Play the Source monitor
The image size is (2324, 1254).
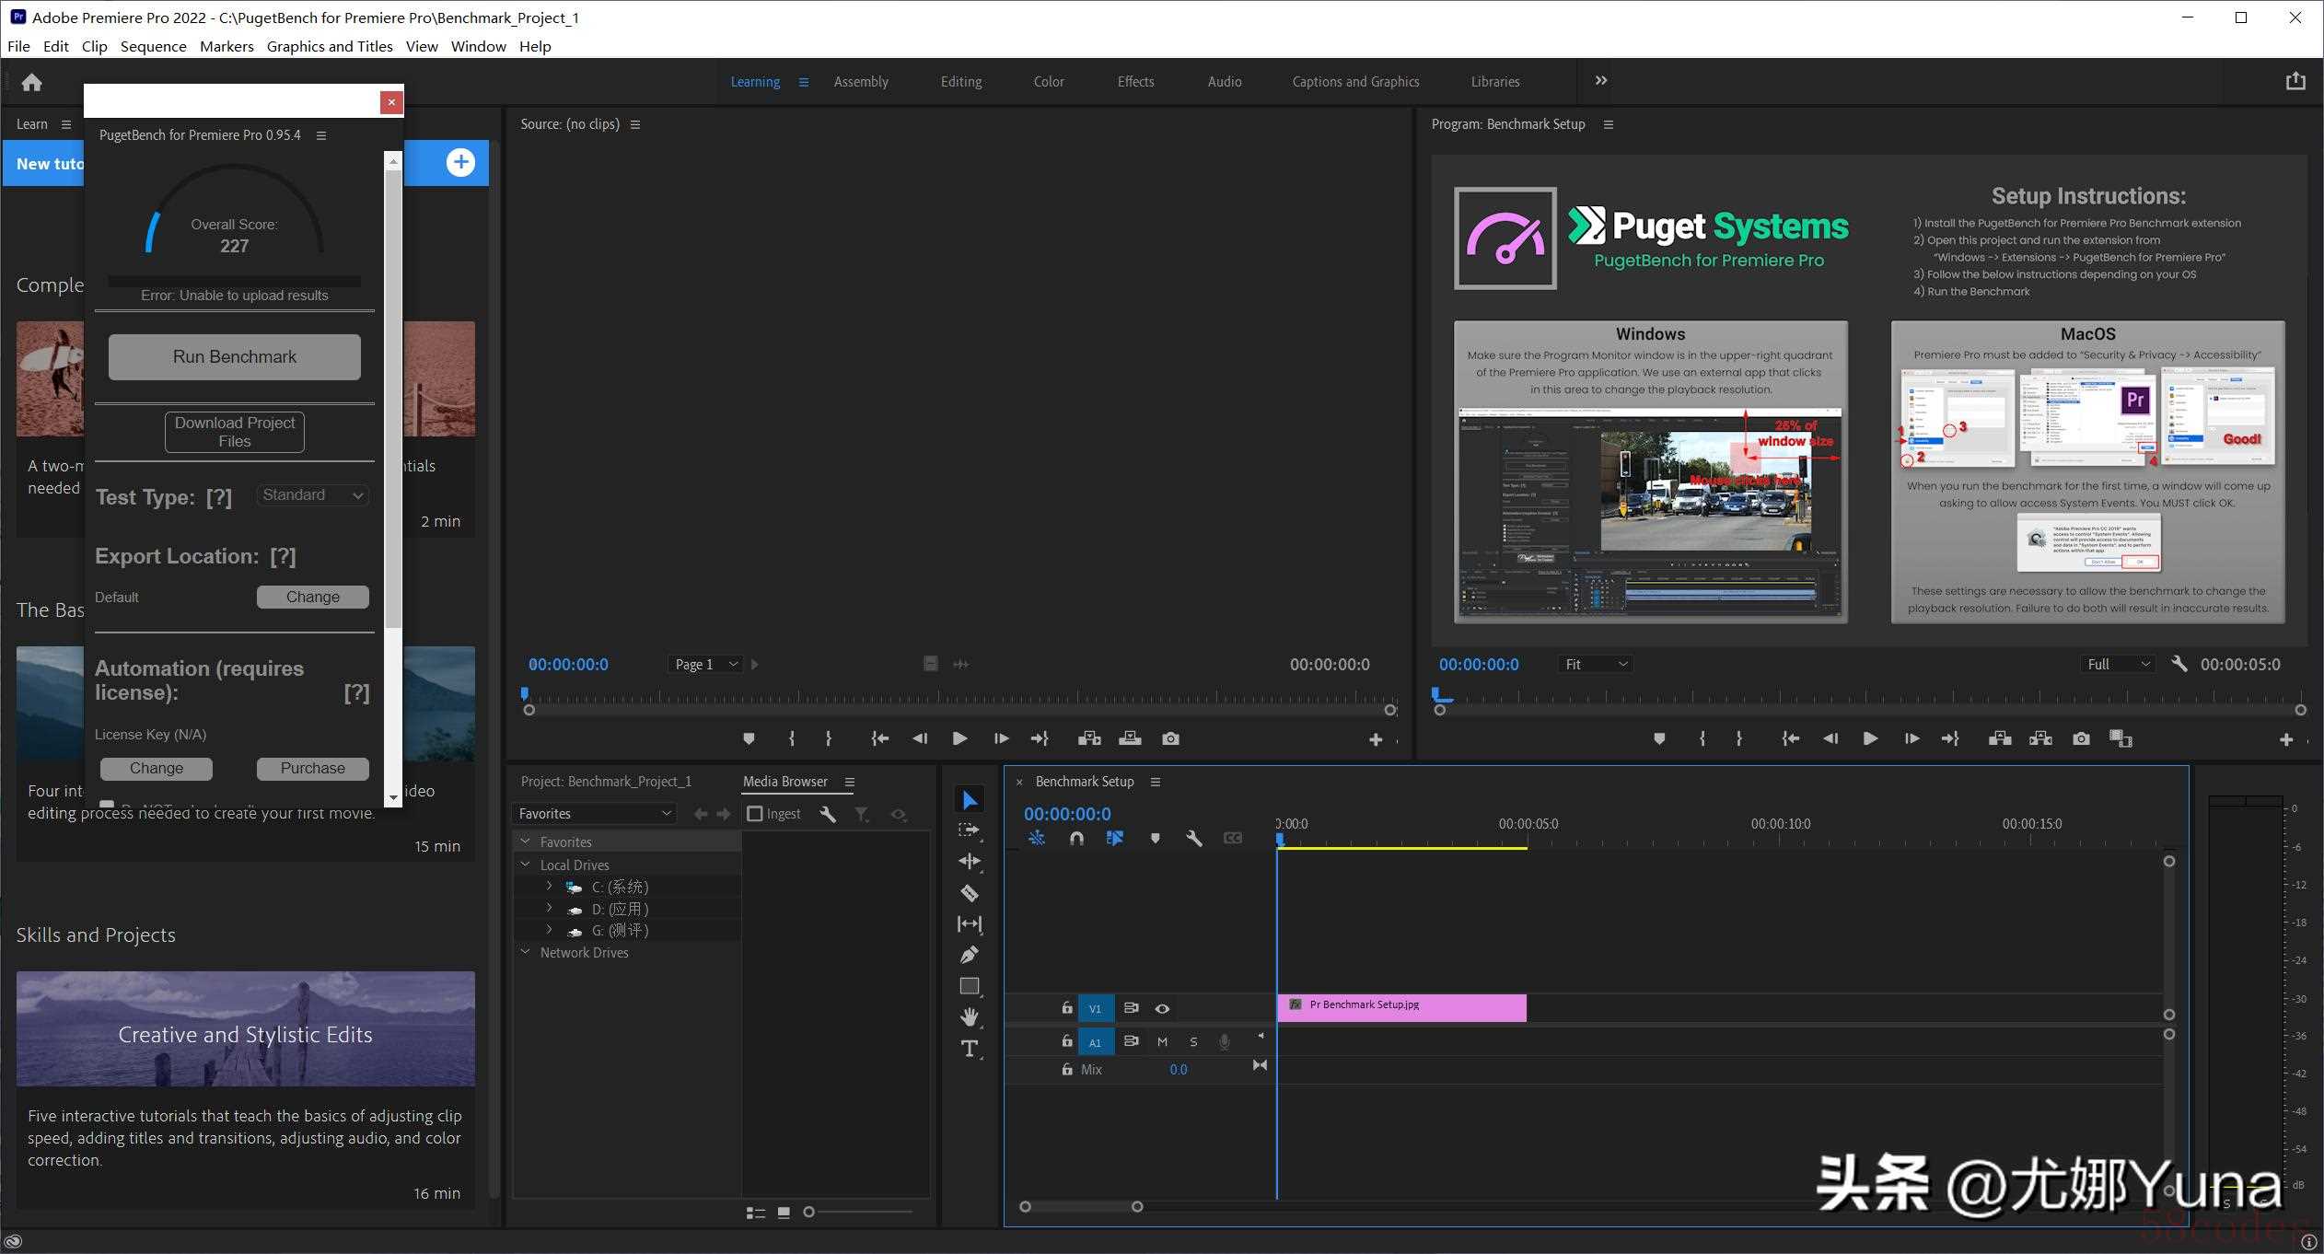coord(959,738)
